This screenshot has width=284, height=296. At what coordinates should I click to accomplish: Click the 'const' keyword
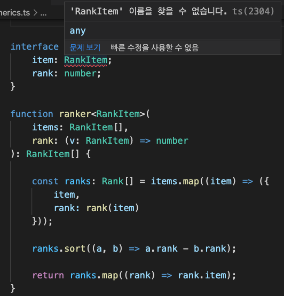tap(45, 181)
